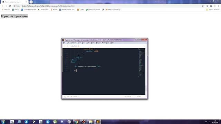Open the OK.RU bookmark
This screenshot has height=124, width=221.
coord(80,10)
